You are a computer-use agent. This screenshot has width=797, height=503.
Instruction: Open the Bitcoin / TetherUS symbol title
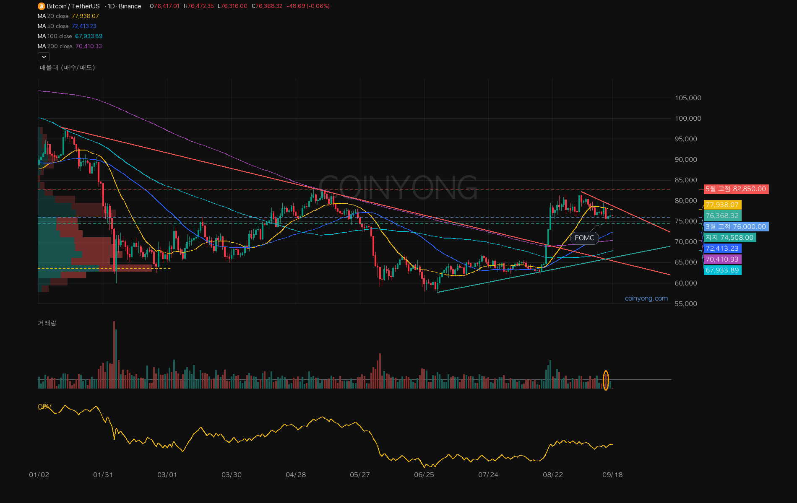[73, 6]
